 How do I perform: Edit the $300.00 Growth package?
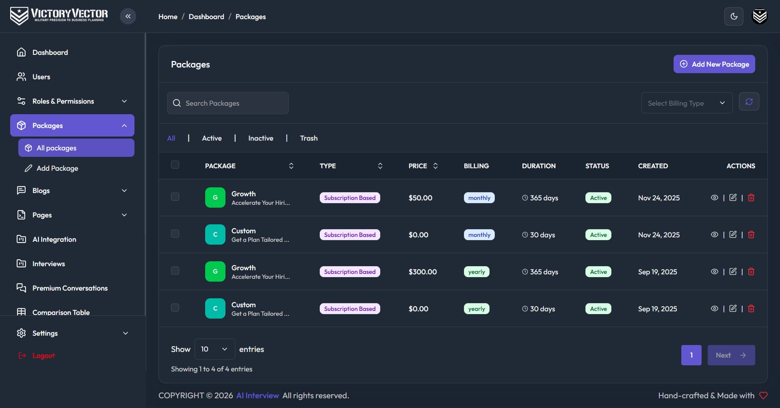(x=733, y=271)
